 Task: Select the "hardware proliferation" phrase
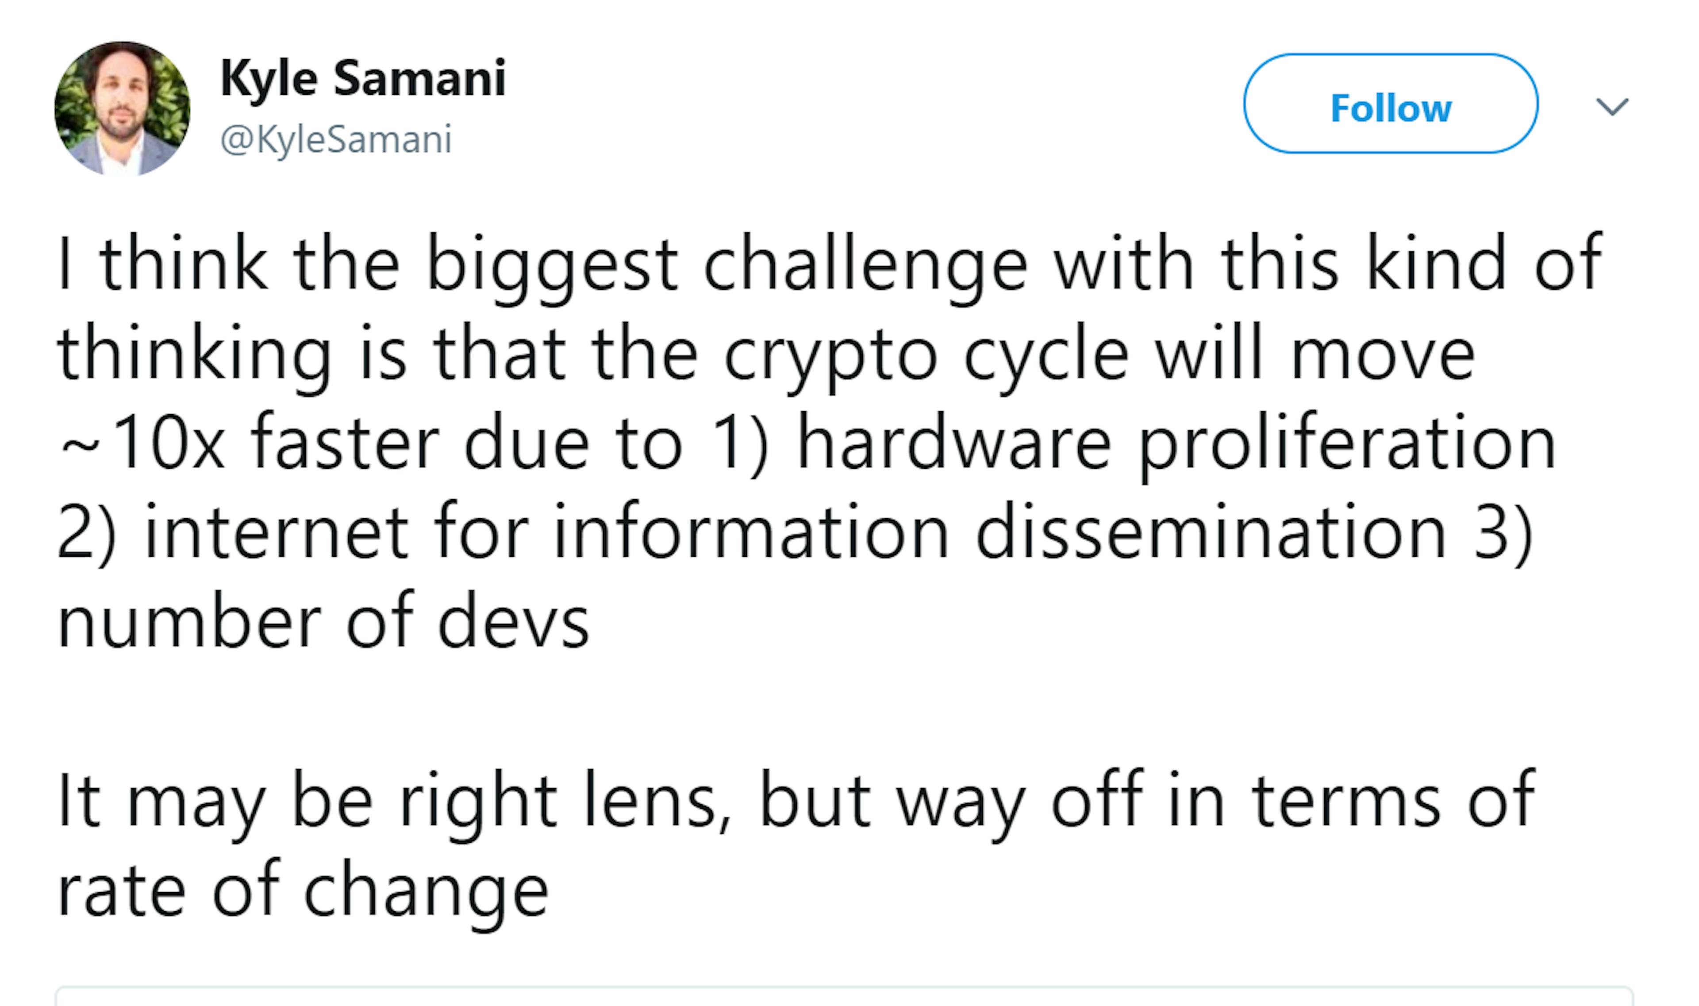1176,444
